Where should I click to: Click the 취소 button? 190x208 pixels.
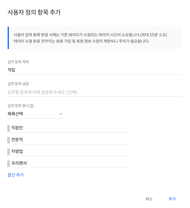tap(149, 199)
